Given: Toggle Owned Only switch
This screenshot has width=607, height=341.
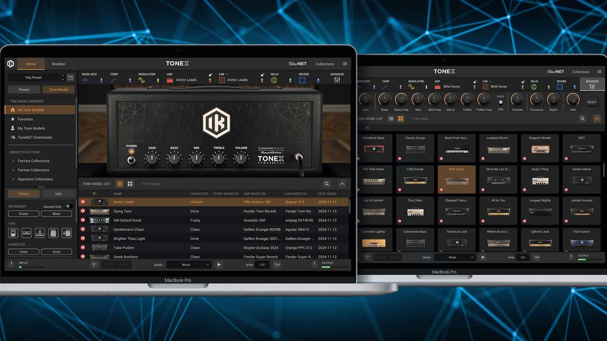Looking at the screenshot, I should (69, 206).
